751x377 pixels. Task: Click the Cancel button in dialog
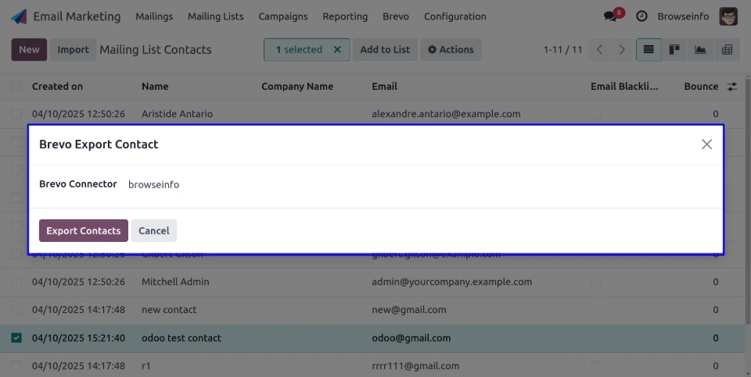(x=154, y=230)
